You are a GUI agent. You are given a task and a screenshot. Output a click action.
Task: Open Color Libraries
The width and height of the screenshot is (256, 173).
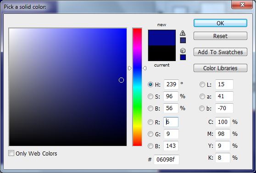pyautogui.click(x=220, y=68)
